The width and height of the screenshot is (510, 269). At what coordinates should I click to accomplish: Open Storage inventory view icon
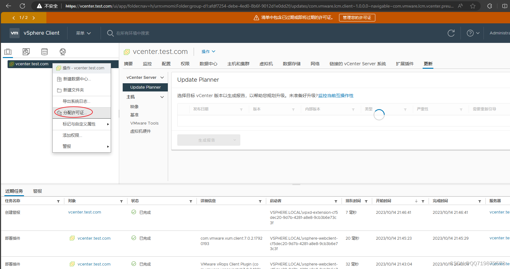(x=44, y=52)
